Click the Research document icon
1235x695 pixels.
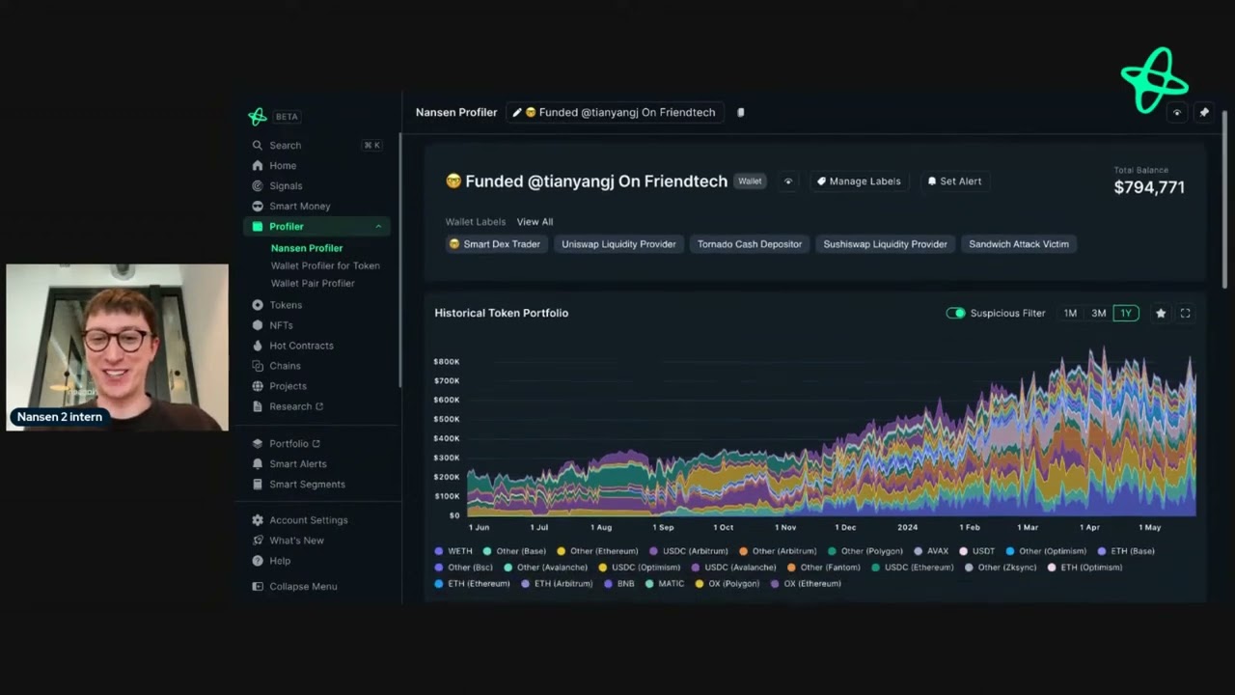pyautogui.click(x=258, y=406)
